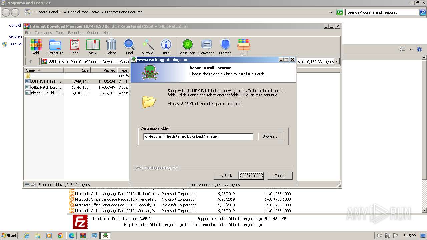Expand the WinRAR address path dropdown
The width and height of the screenshot is (427, 240).
pos(337,61)
